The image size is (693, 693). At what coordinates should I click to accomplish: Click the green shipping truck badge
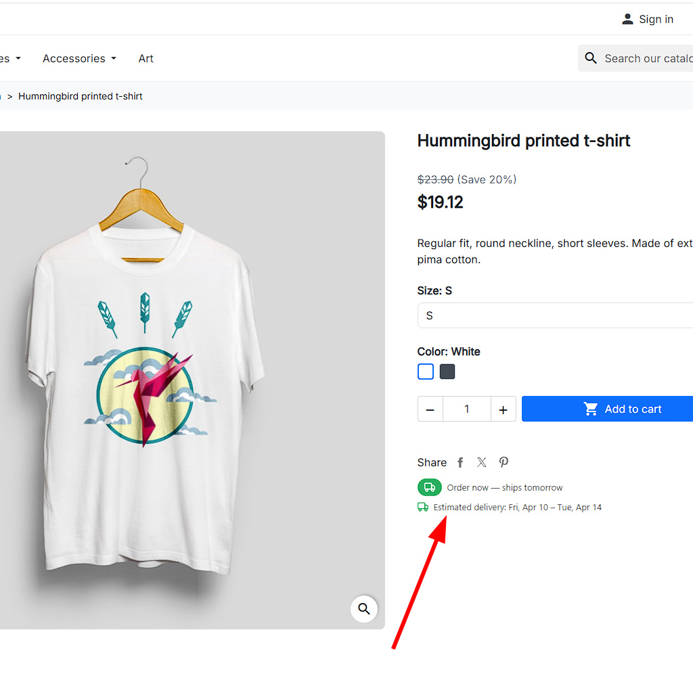coord(429,487)
